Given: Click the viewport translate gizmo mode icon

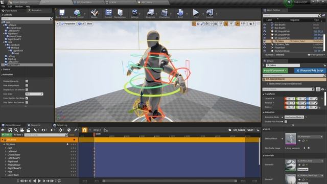Looking at the screenshot, I should click(194, 24).
